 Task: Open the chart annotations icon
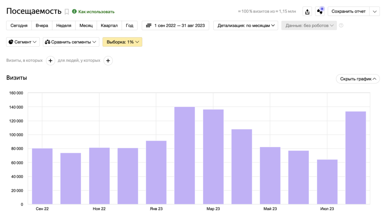[x=320, y=11]
